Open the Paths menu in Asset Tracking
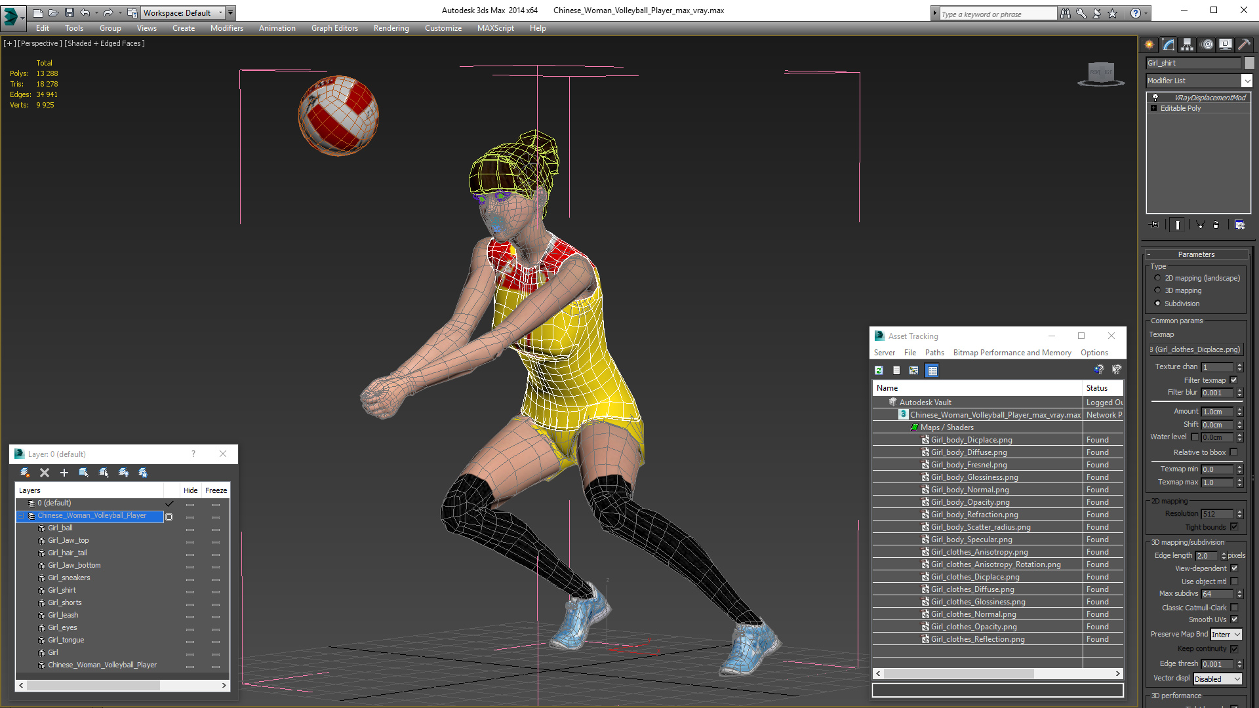The height and width of the screenshot is (708, 1259). point(934,353)
